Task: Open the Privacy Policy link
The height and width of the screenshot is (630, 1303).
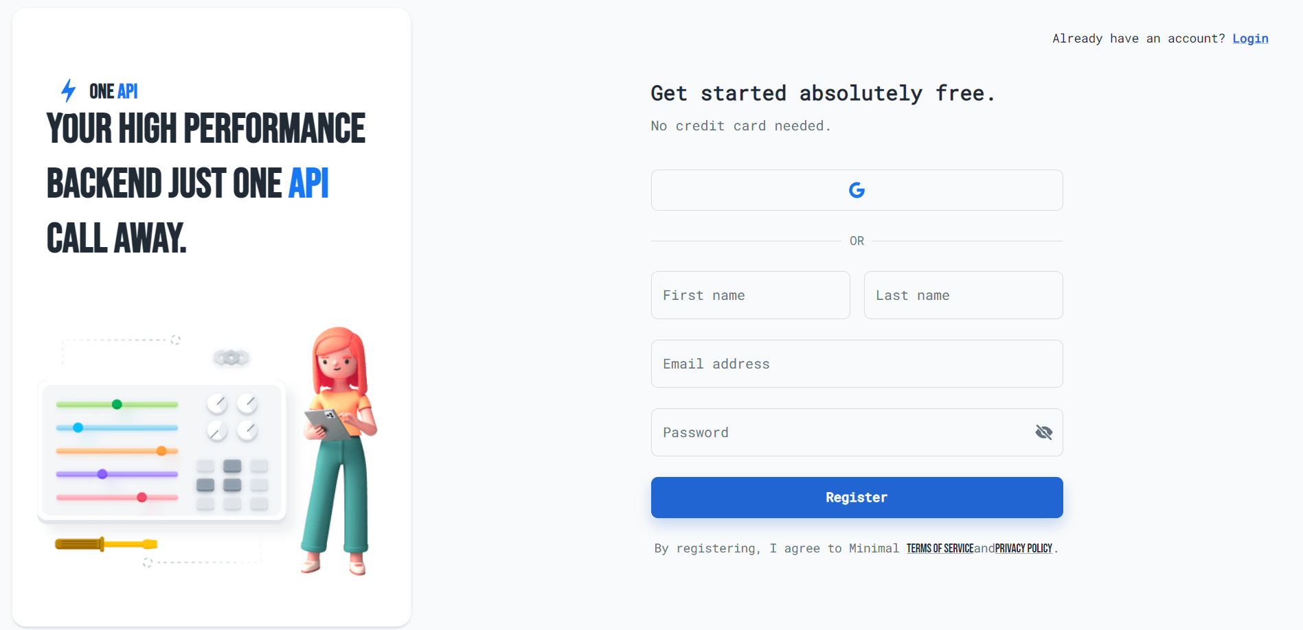Action: (x=1023, y=548)
